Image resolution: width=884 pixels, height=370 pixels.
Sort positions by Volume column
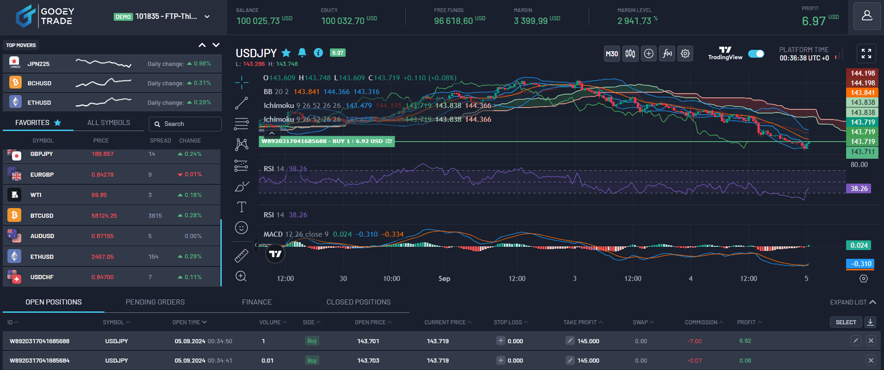pos(273,322)
